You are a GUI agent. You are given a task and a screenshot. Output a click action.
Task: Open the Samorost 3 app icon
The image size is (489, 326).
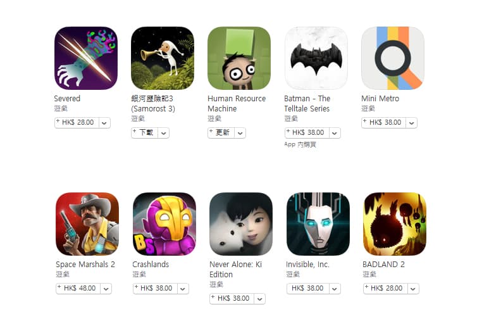point(163,58)
